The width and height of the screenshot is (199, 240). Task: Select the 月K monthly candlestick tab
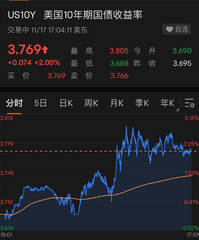point(117,103)
